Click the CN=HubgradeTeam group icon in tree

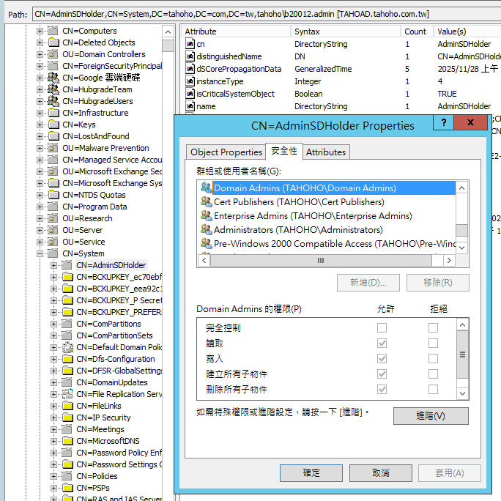coord(53,89)
